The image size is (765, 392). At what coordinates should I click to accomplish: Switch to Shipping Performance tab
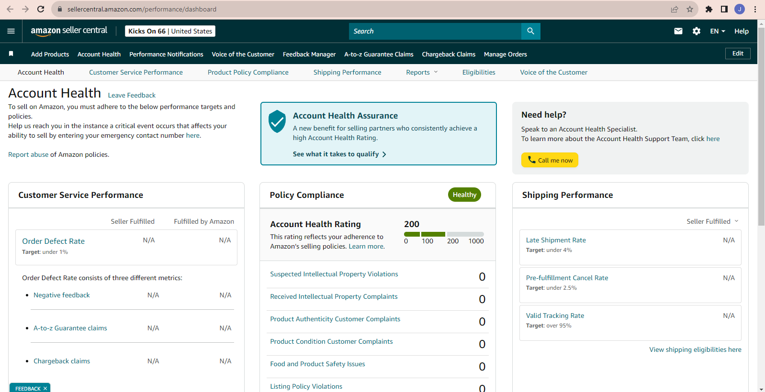coord(347,72)
